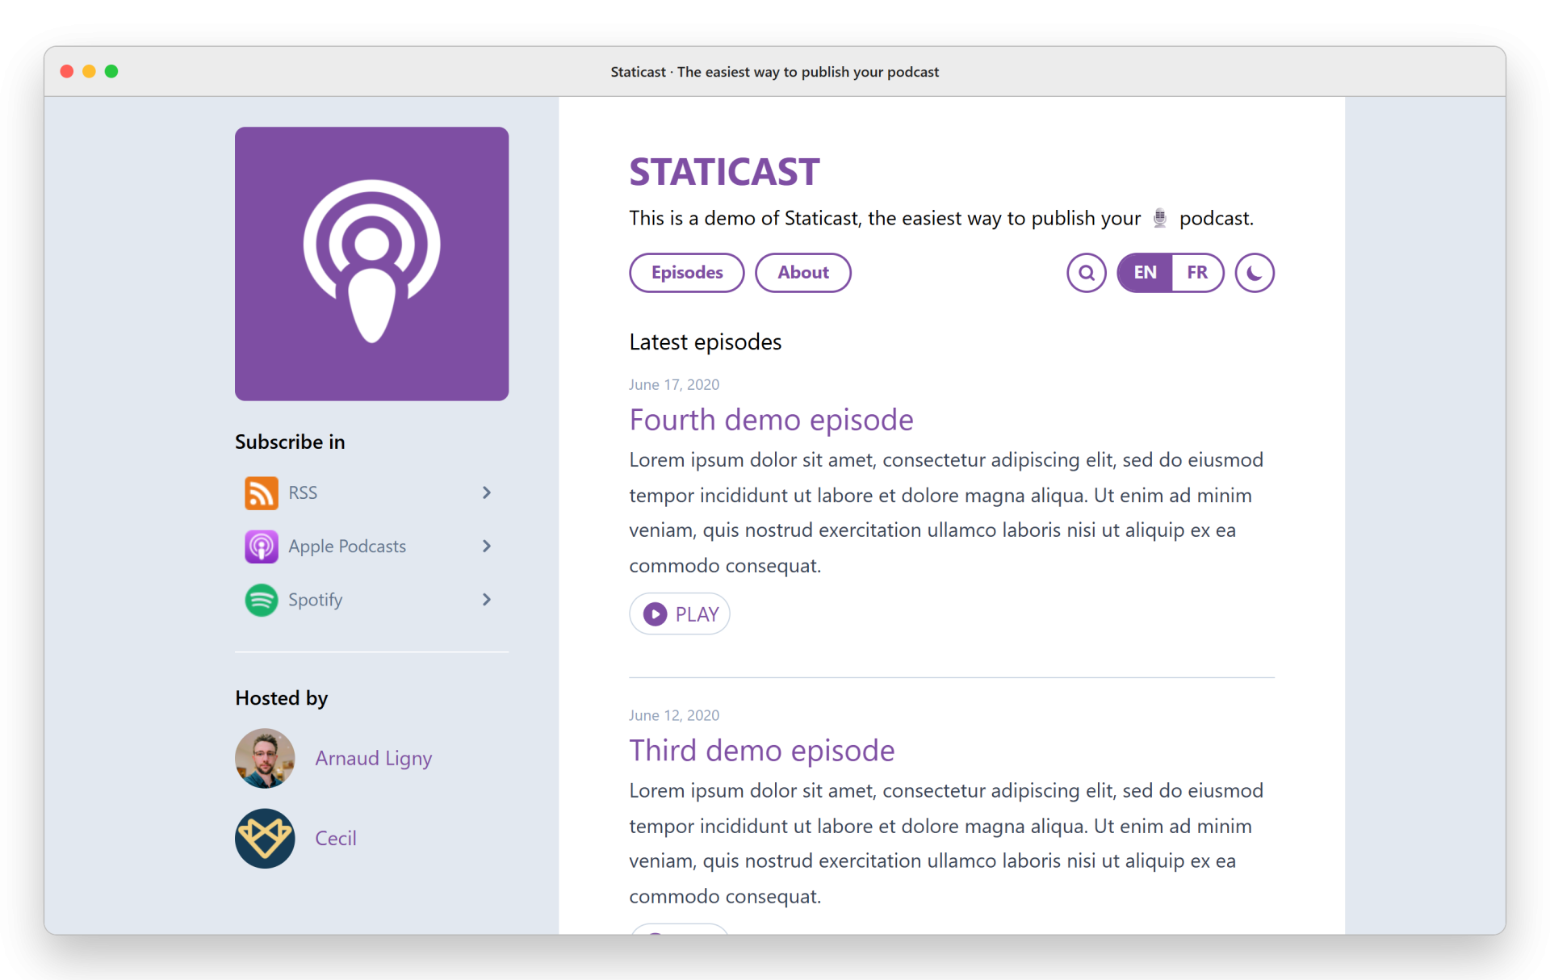
Task: Minimize the window with the yellow button
Action: (89, 71)
